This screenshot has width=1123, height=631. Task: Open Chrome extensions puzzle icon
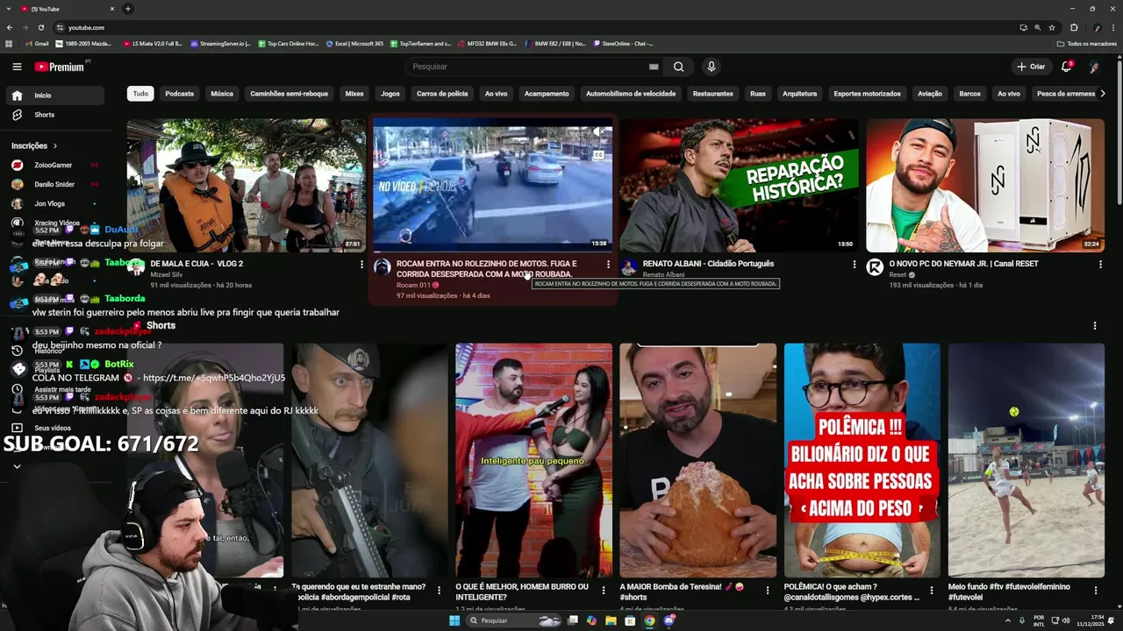(x=1074, y=27)
